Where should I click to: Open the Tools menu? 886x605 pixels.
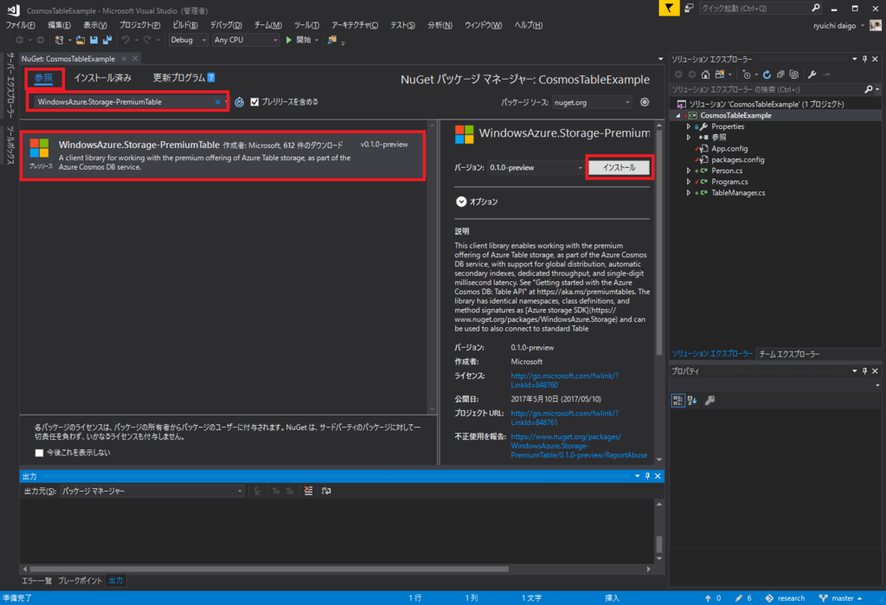pyautogui.click(x=306, y=25)
